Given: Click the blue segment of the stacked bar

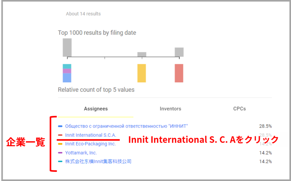Looking at the screenshot, I should click(67, 78).
